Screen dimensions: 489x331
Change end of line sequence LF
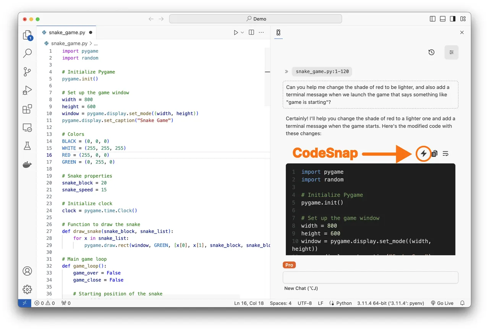point(321,303)
